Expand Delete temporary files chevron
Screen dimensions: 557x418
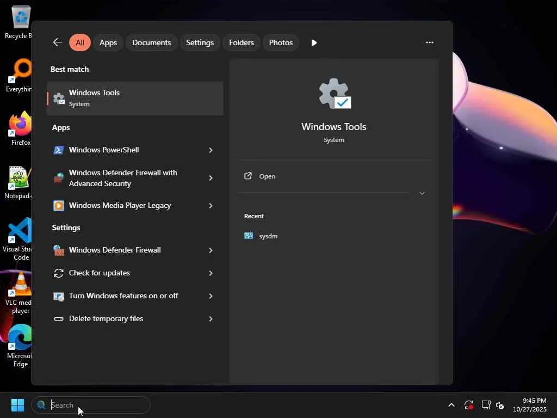pyautogui.click(x=211, y=319)
